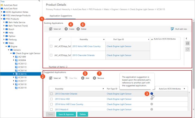Click the Save & Approve button
This screenshot has height=118, width=195.
click(66, 114)
